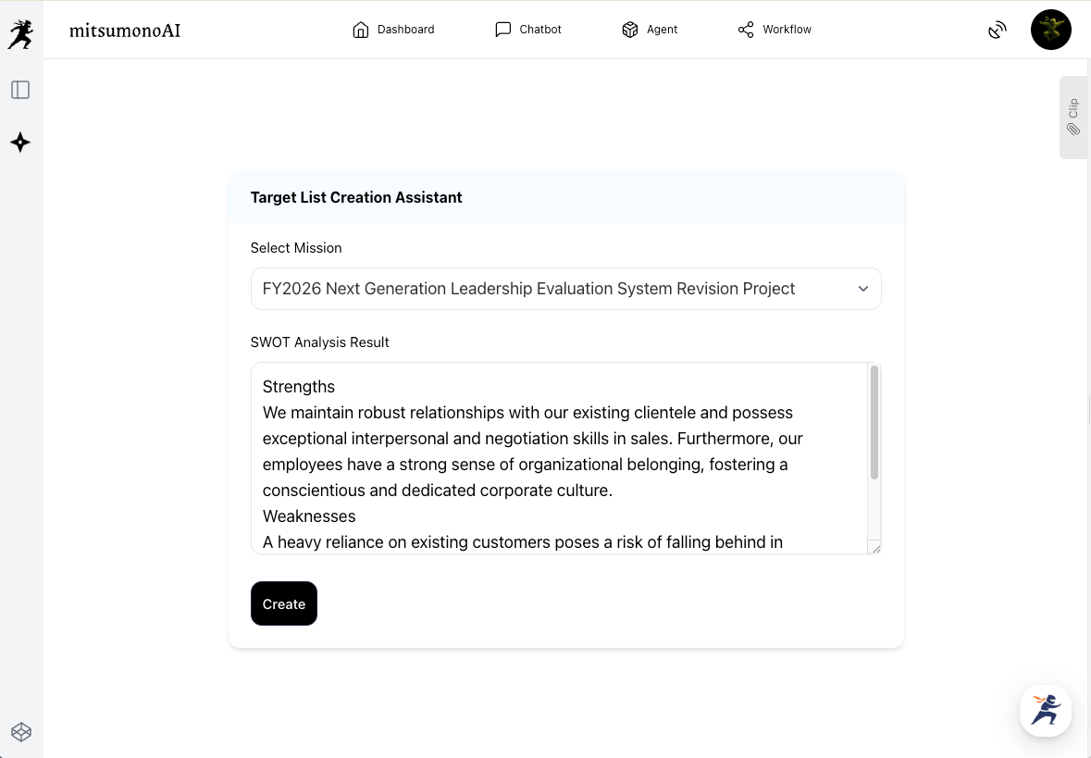
Task: Click the chevron arrow of mission dropdown
Action: click(x=863, y=289)
